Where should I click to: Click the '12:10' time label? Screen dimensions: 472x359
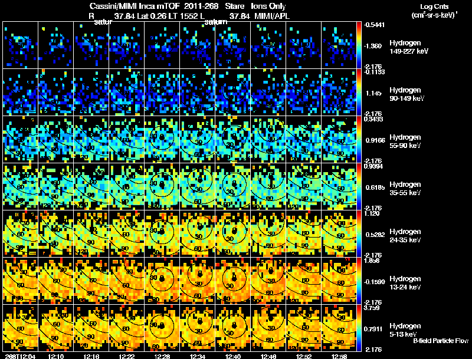55,356
